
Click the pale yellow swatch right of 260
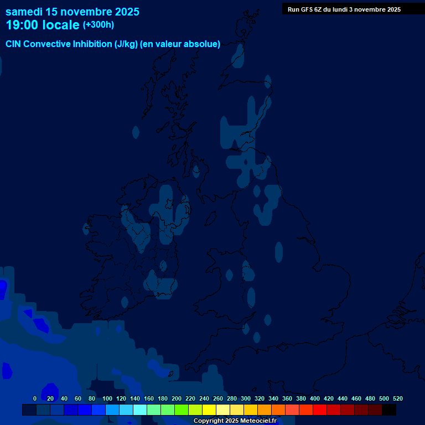tap(223, 410)
